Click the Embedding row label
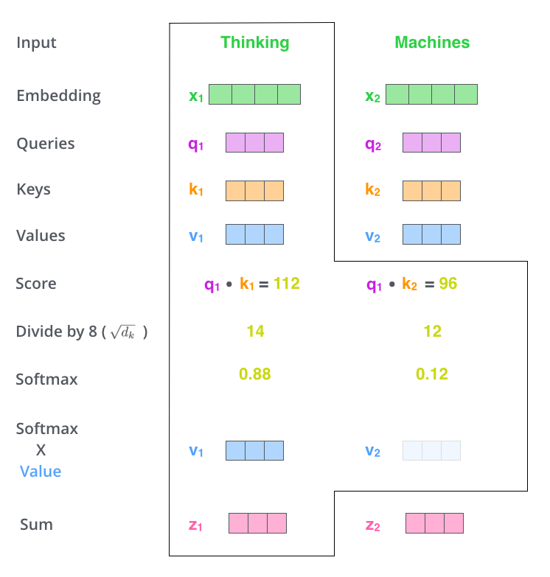The image size is (550, 577). 58,96
